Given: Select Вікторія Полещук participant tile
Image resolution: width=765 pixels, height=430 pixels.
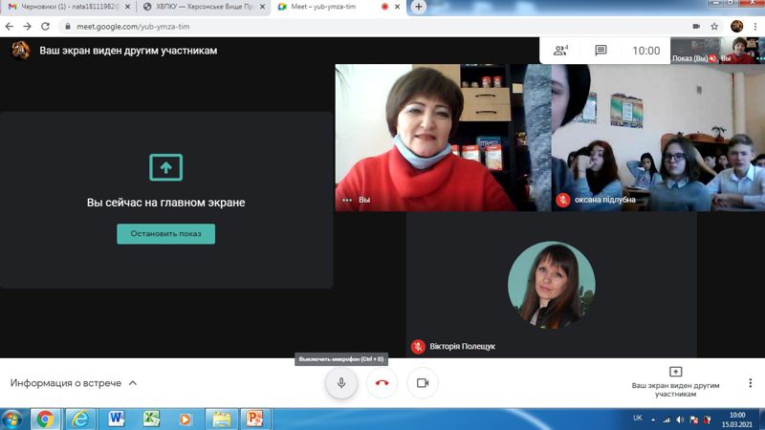Looking at the screenshot, I should coord(552,285).
